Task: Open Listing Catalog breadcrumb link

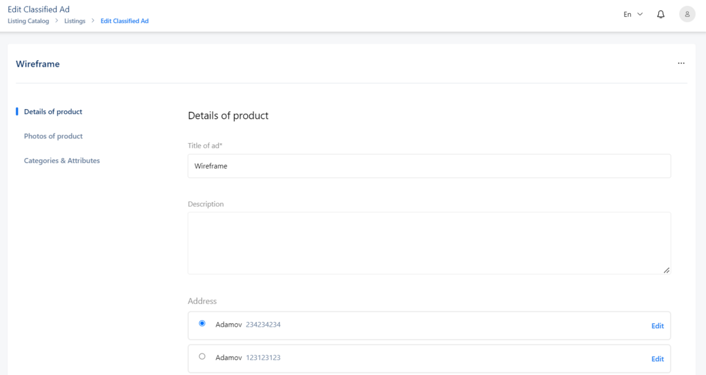Action: pos(28,21)
